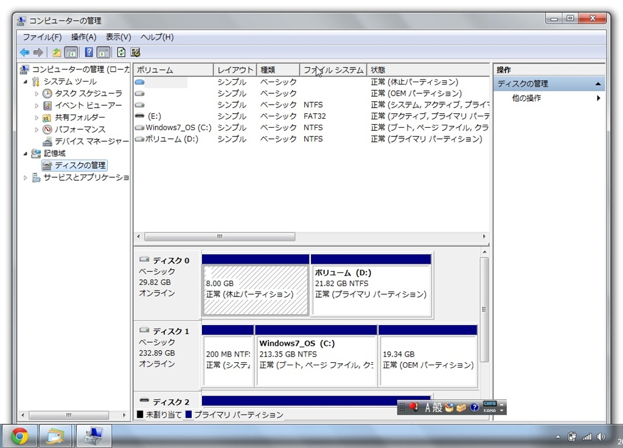Select the Windows7_OS (C:) volume row in list

point(311,128)
